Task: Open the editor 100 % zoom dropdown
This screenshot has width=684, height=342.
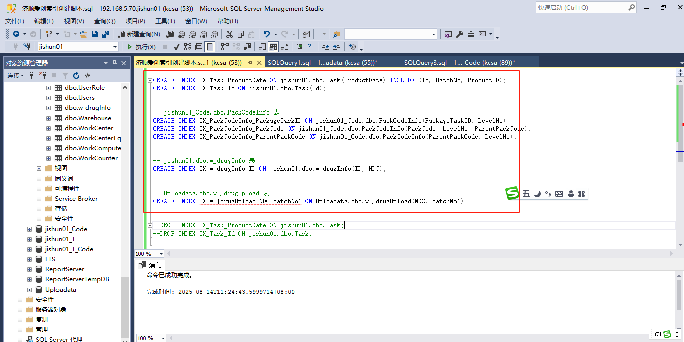Action: coord(161,254)
